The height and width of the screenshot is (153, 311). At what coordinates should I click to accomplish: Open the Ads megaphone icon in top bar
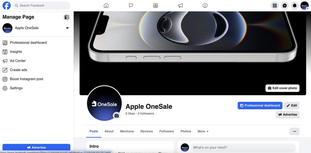(x=180, y=5)
